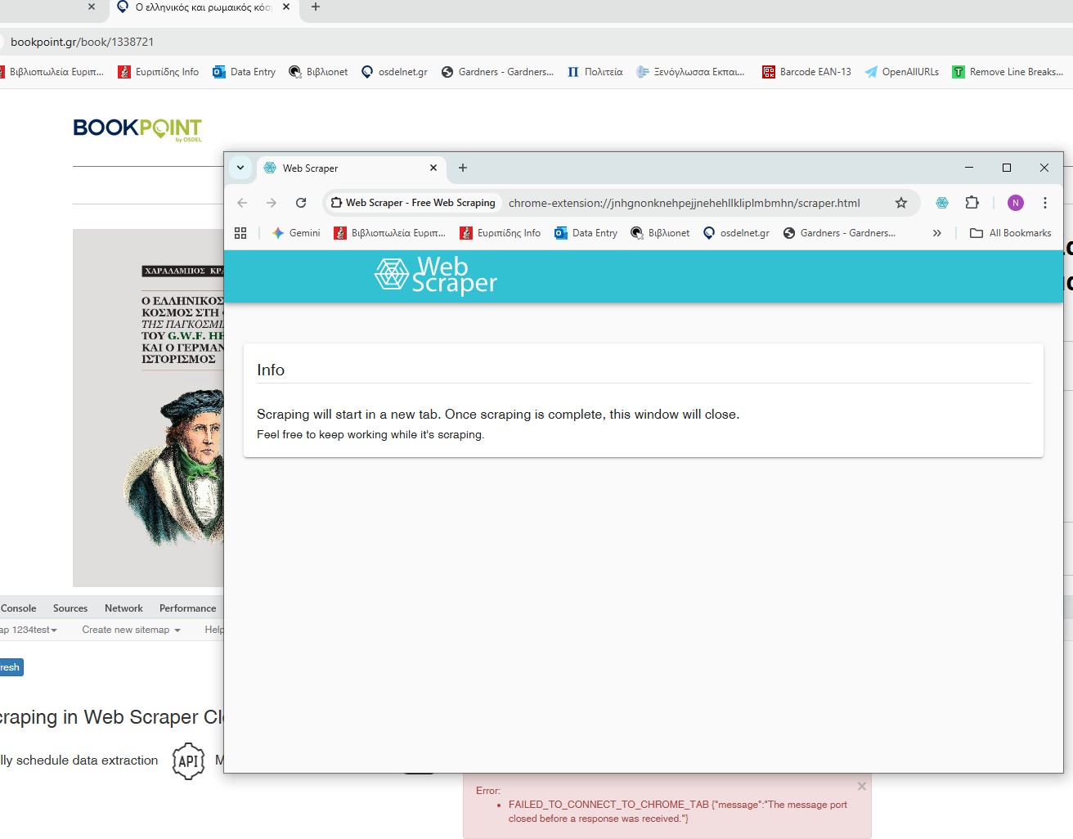Open a new tab in Web Scraper window
The width and height of the screenshot is (1073, 839).
[x=463, y=168]
